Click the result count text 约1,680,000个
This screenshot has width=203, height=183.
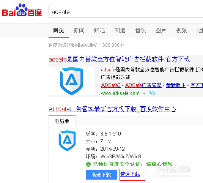click(109, 45)
